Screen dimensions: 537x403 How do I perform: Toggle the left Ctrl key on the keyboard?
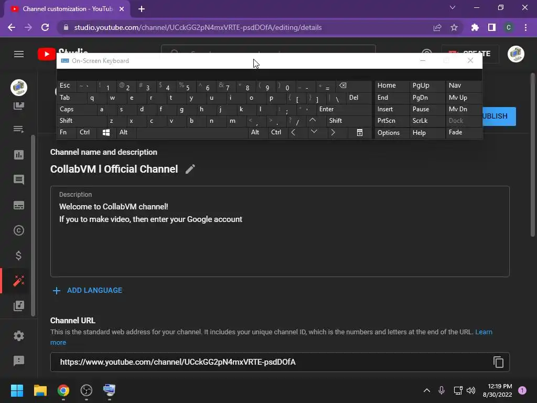pyautogui.click(x=87, y=132)
